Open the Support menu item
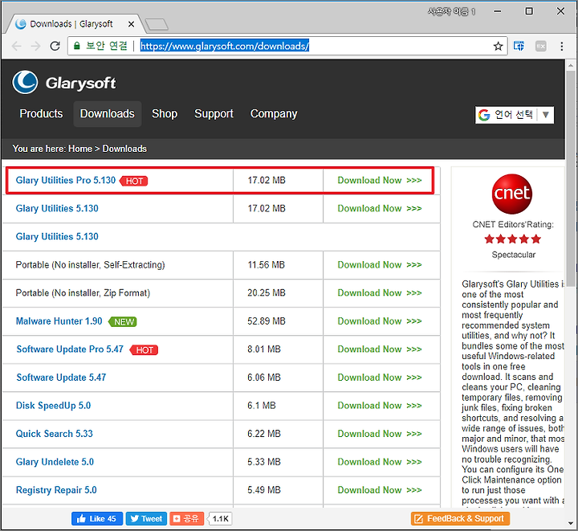578x531 pixels. (214, 114)
